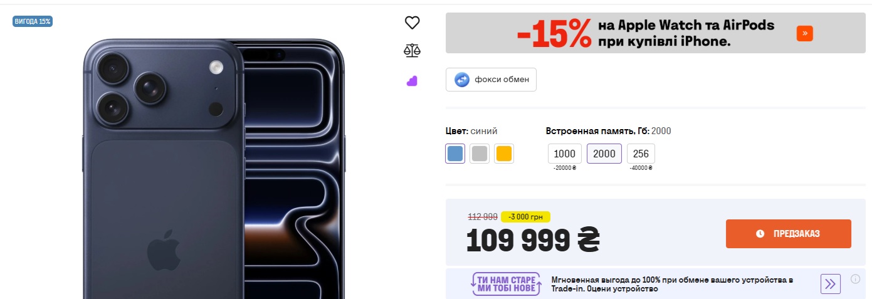Viewport: 872px width, 299px height.
Task: Click the 'Вигода 15%' badge
Action: (32, 21)
